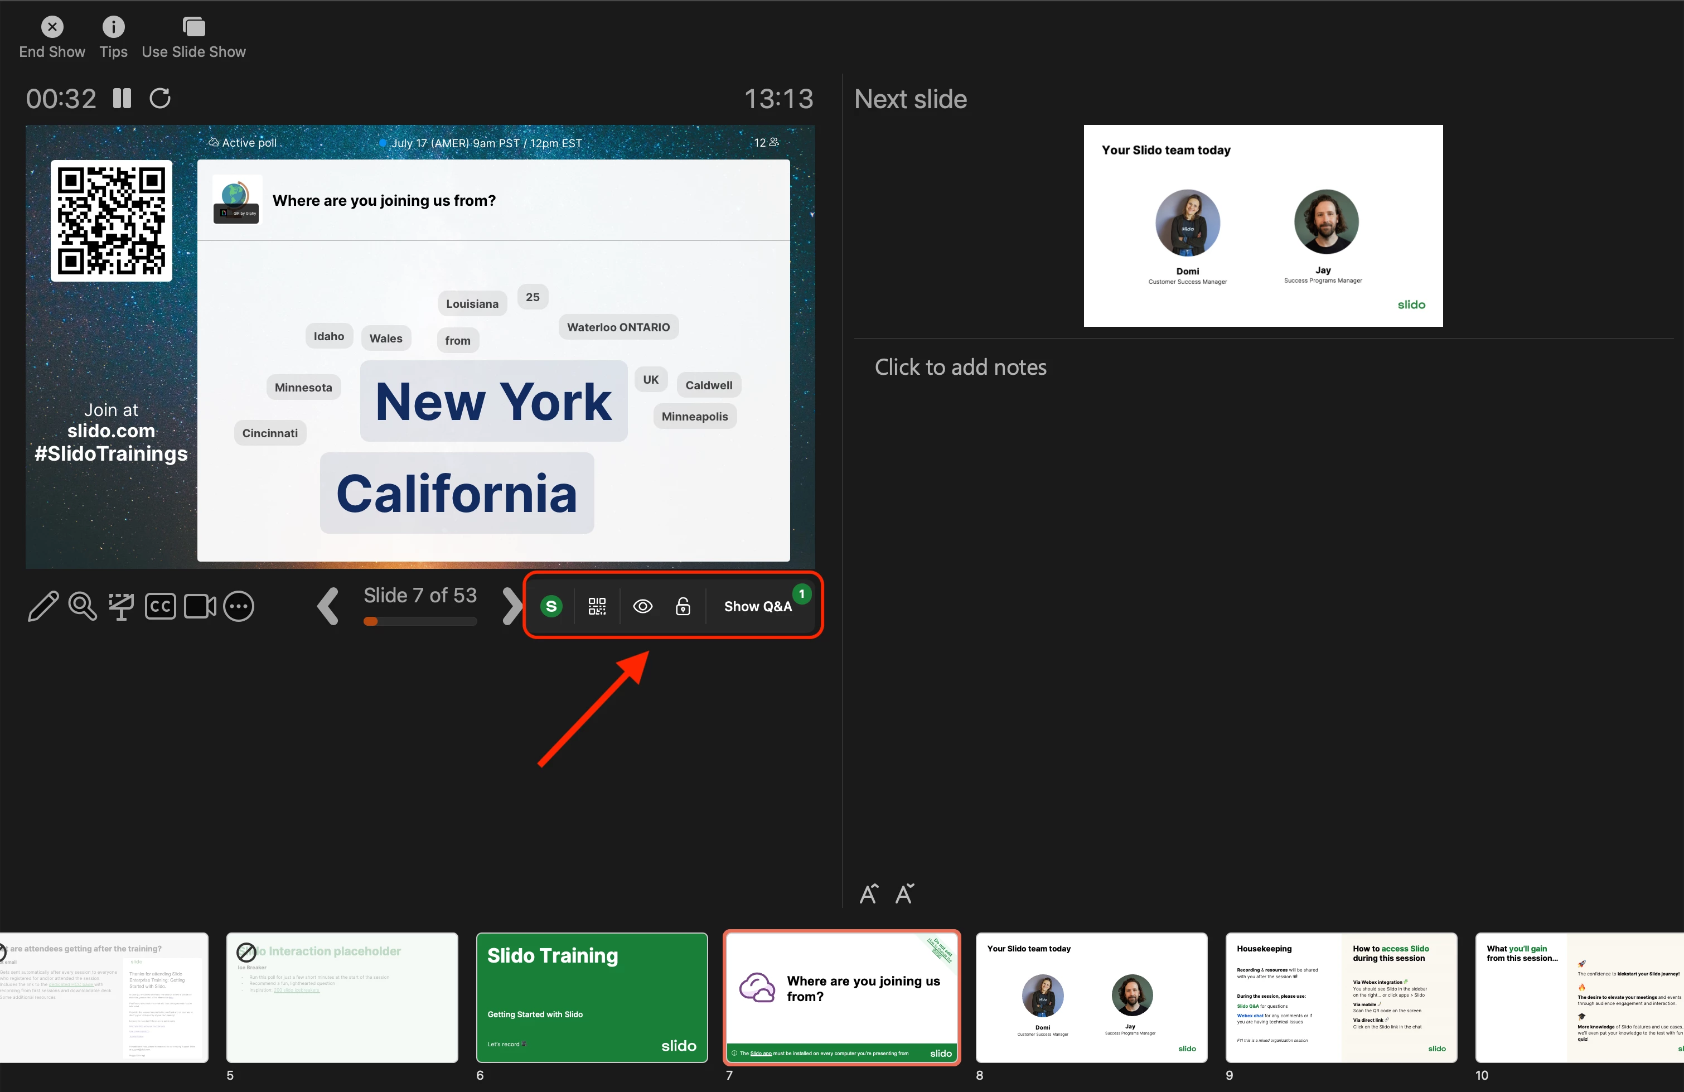This screenshot has height=1092, width=1684.
Task: Show the Slido QR code button
Action: 597,606
